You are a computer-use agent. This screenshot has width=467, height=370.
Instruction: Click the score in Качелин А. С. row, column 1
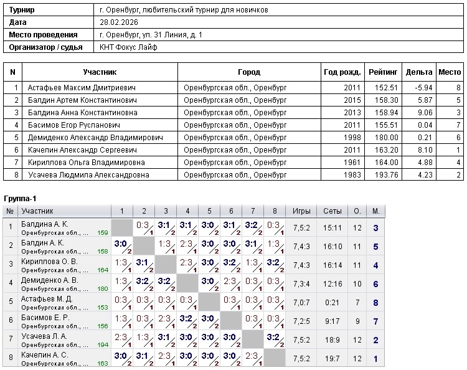[121, 357]
